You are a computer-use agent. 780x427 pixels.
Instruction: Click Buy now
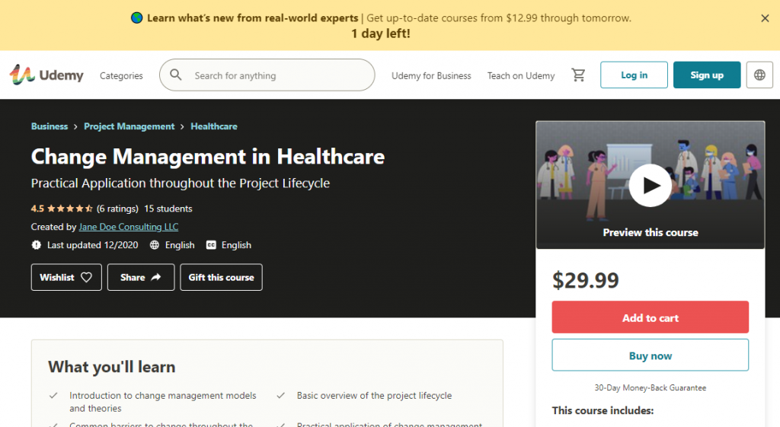[650, 355]
